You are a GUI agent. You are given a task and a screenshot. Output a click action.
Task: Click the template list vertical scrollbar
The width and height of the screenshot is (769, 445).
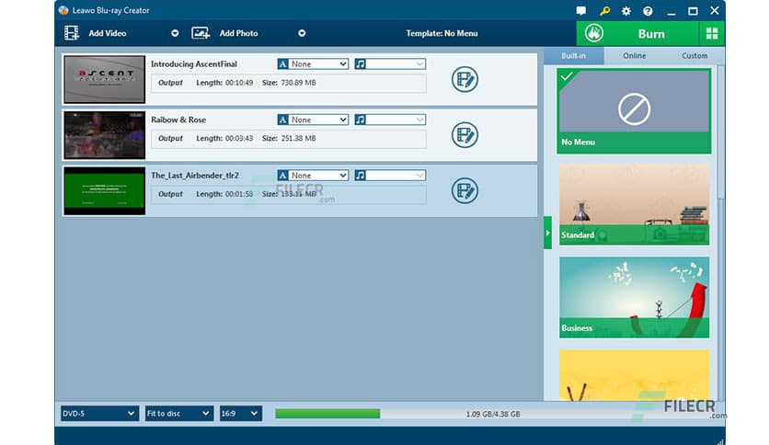coord(720,132)
